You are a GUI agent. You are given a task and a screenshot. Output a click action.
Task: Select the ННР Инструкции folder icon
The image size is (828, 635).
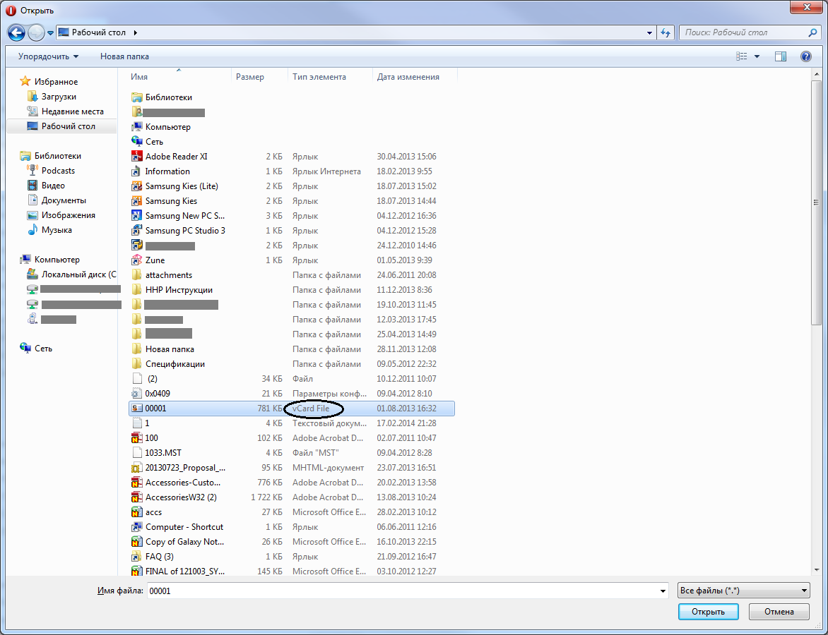click(137, 289)
